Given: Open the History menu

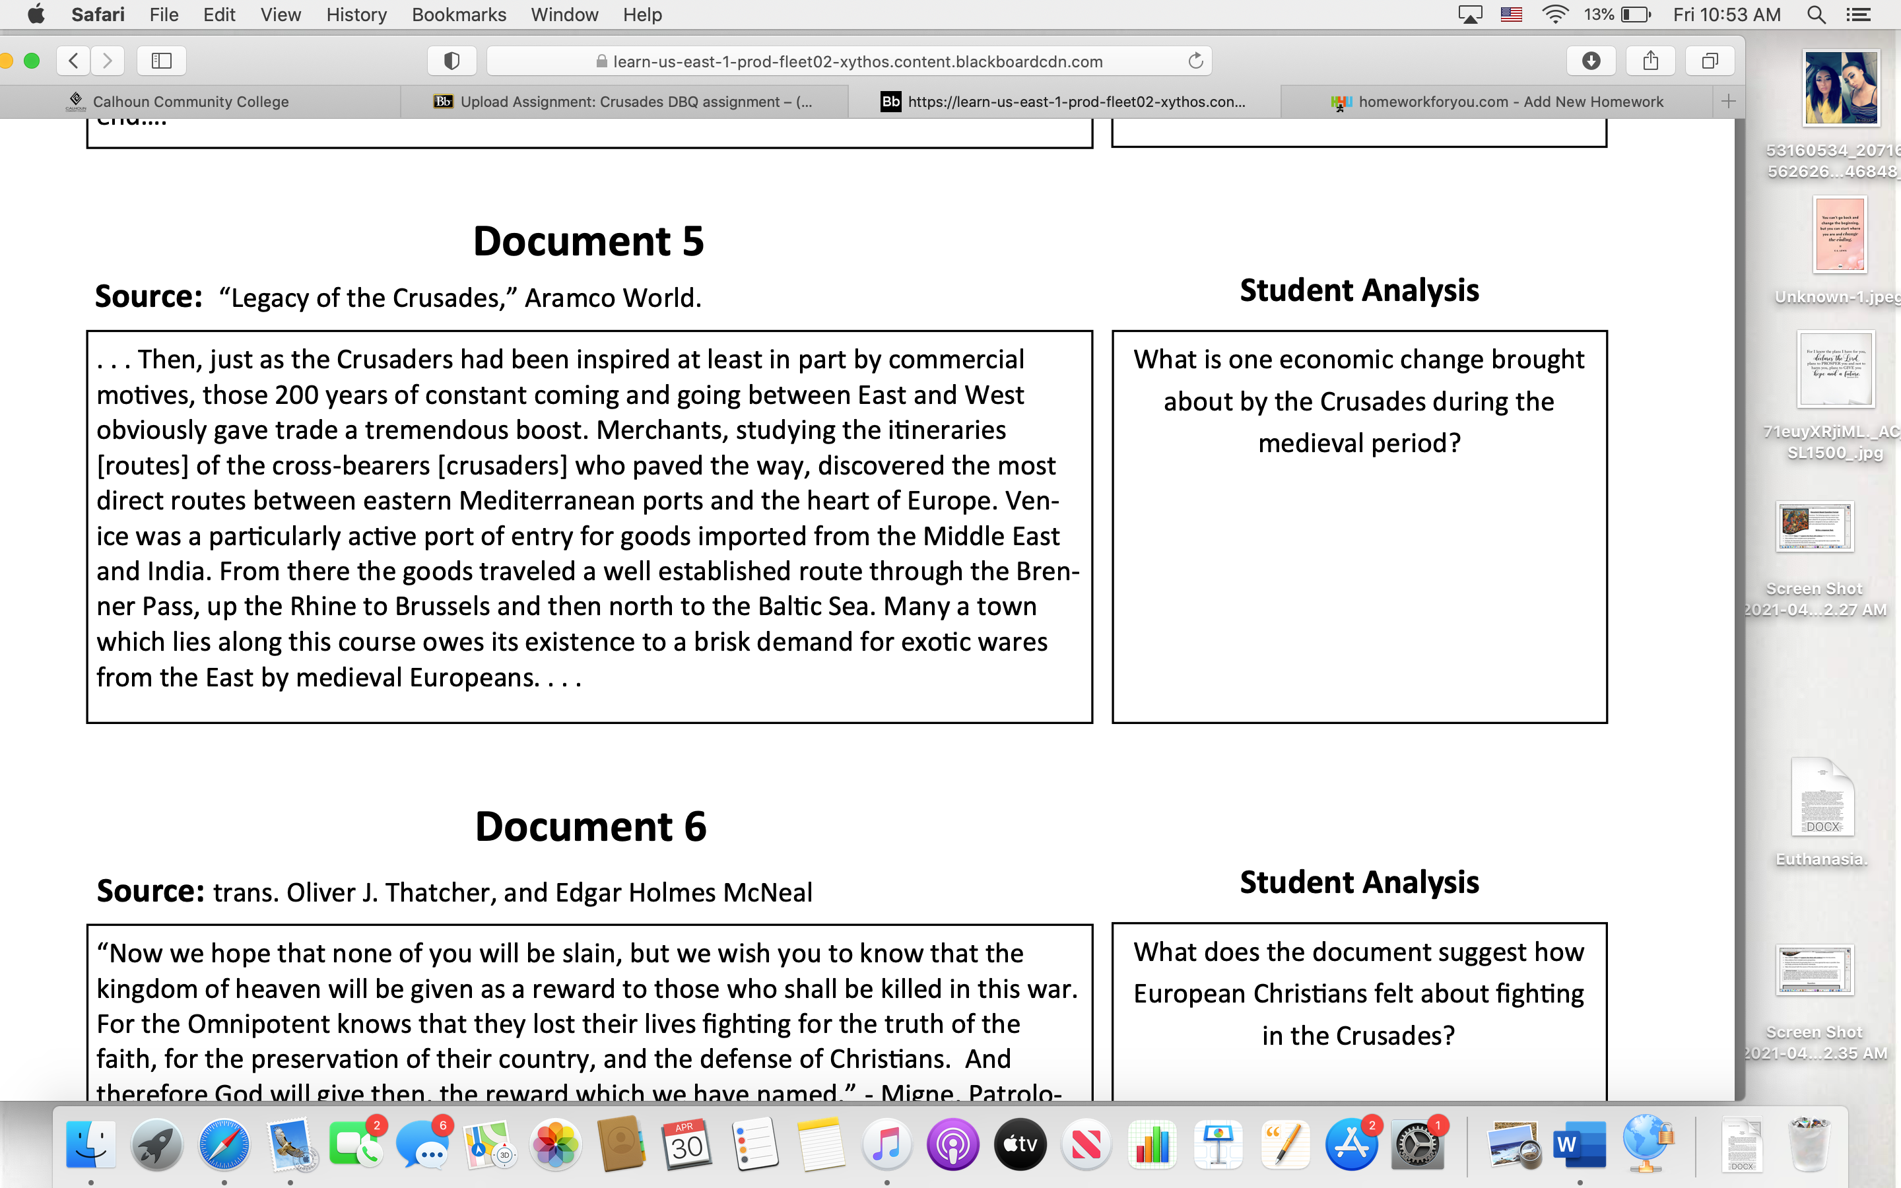Looking at the screenshot, I should pyautogui.click(x=356, y=14).
